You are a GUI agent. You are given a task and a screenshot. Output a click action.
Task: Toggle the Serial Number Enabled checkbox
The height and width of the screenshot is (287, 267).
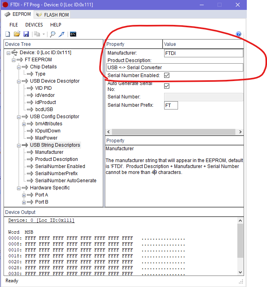click(x=167, y=75)
